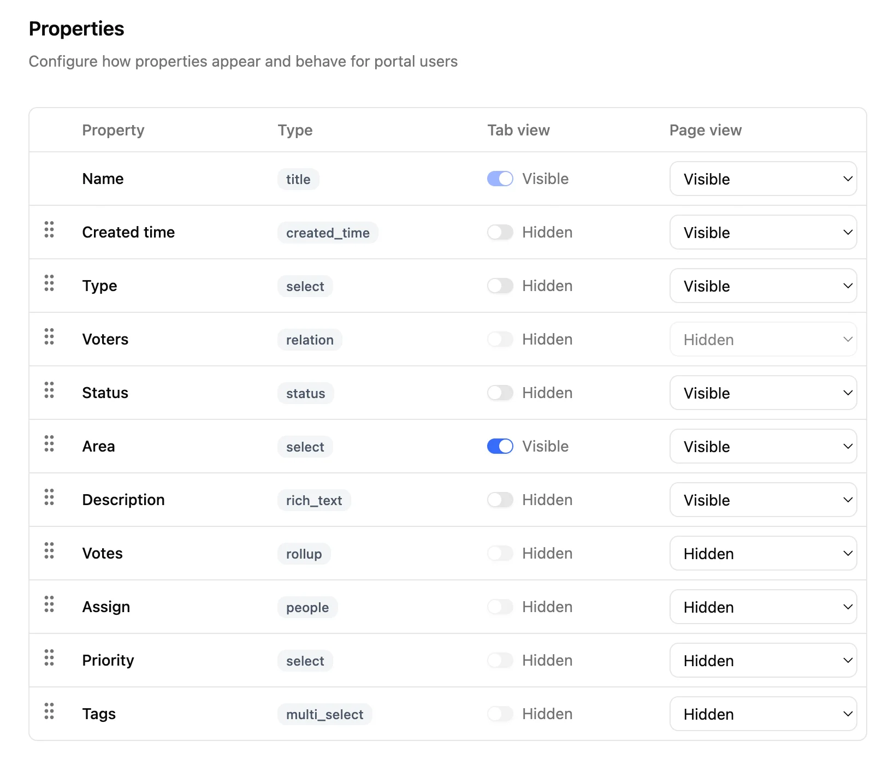Click the Status row reorder handle
888x759 pixels.
coord(49,390)
